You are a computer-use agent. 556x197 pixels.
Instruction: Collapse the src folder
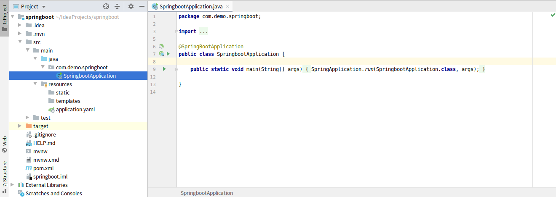(20, 42)
